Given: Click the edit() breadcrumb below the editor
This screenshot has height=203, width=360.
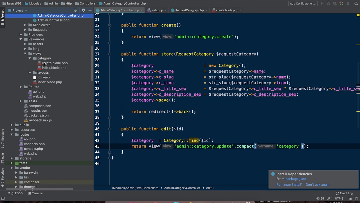Looking at the screenshot, I should pyautogui.click(x=210, y=188).
